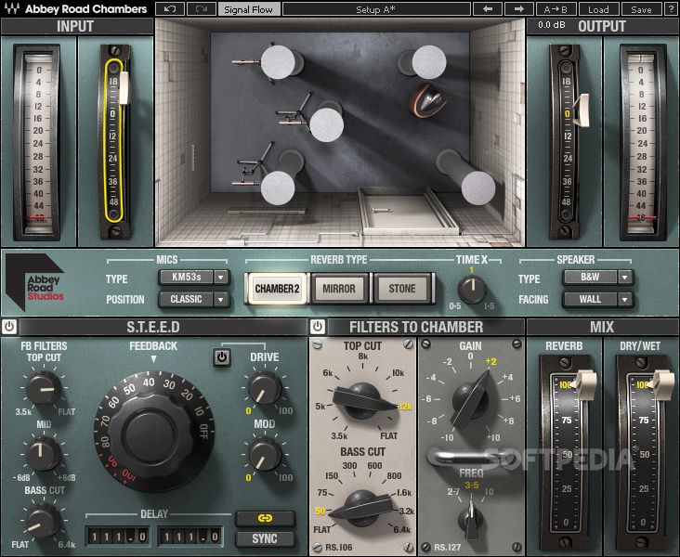Open help with the question mark icon
The height and width of the screenshot is (557, 680).
pos(672,9)
